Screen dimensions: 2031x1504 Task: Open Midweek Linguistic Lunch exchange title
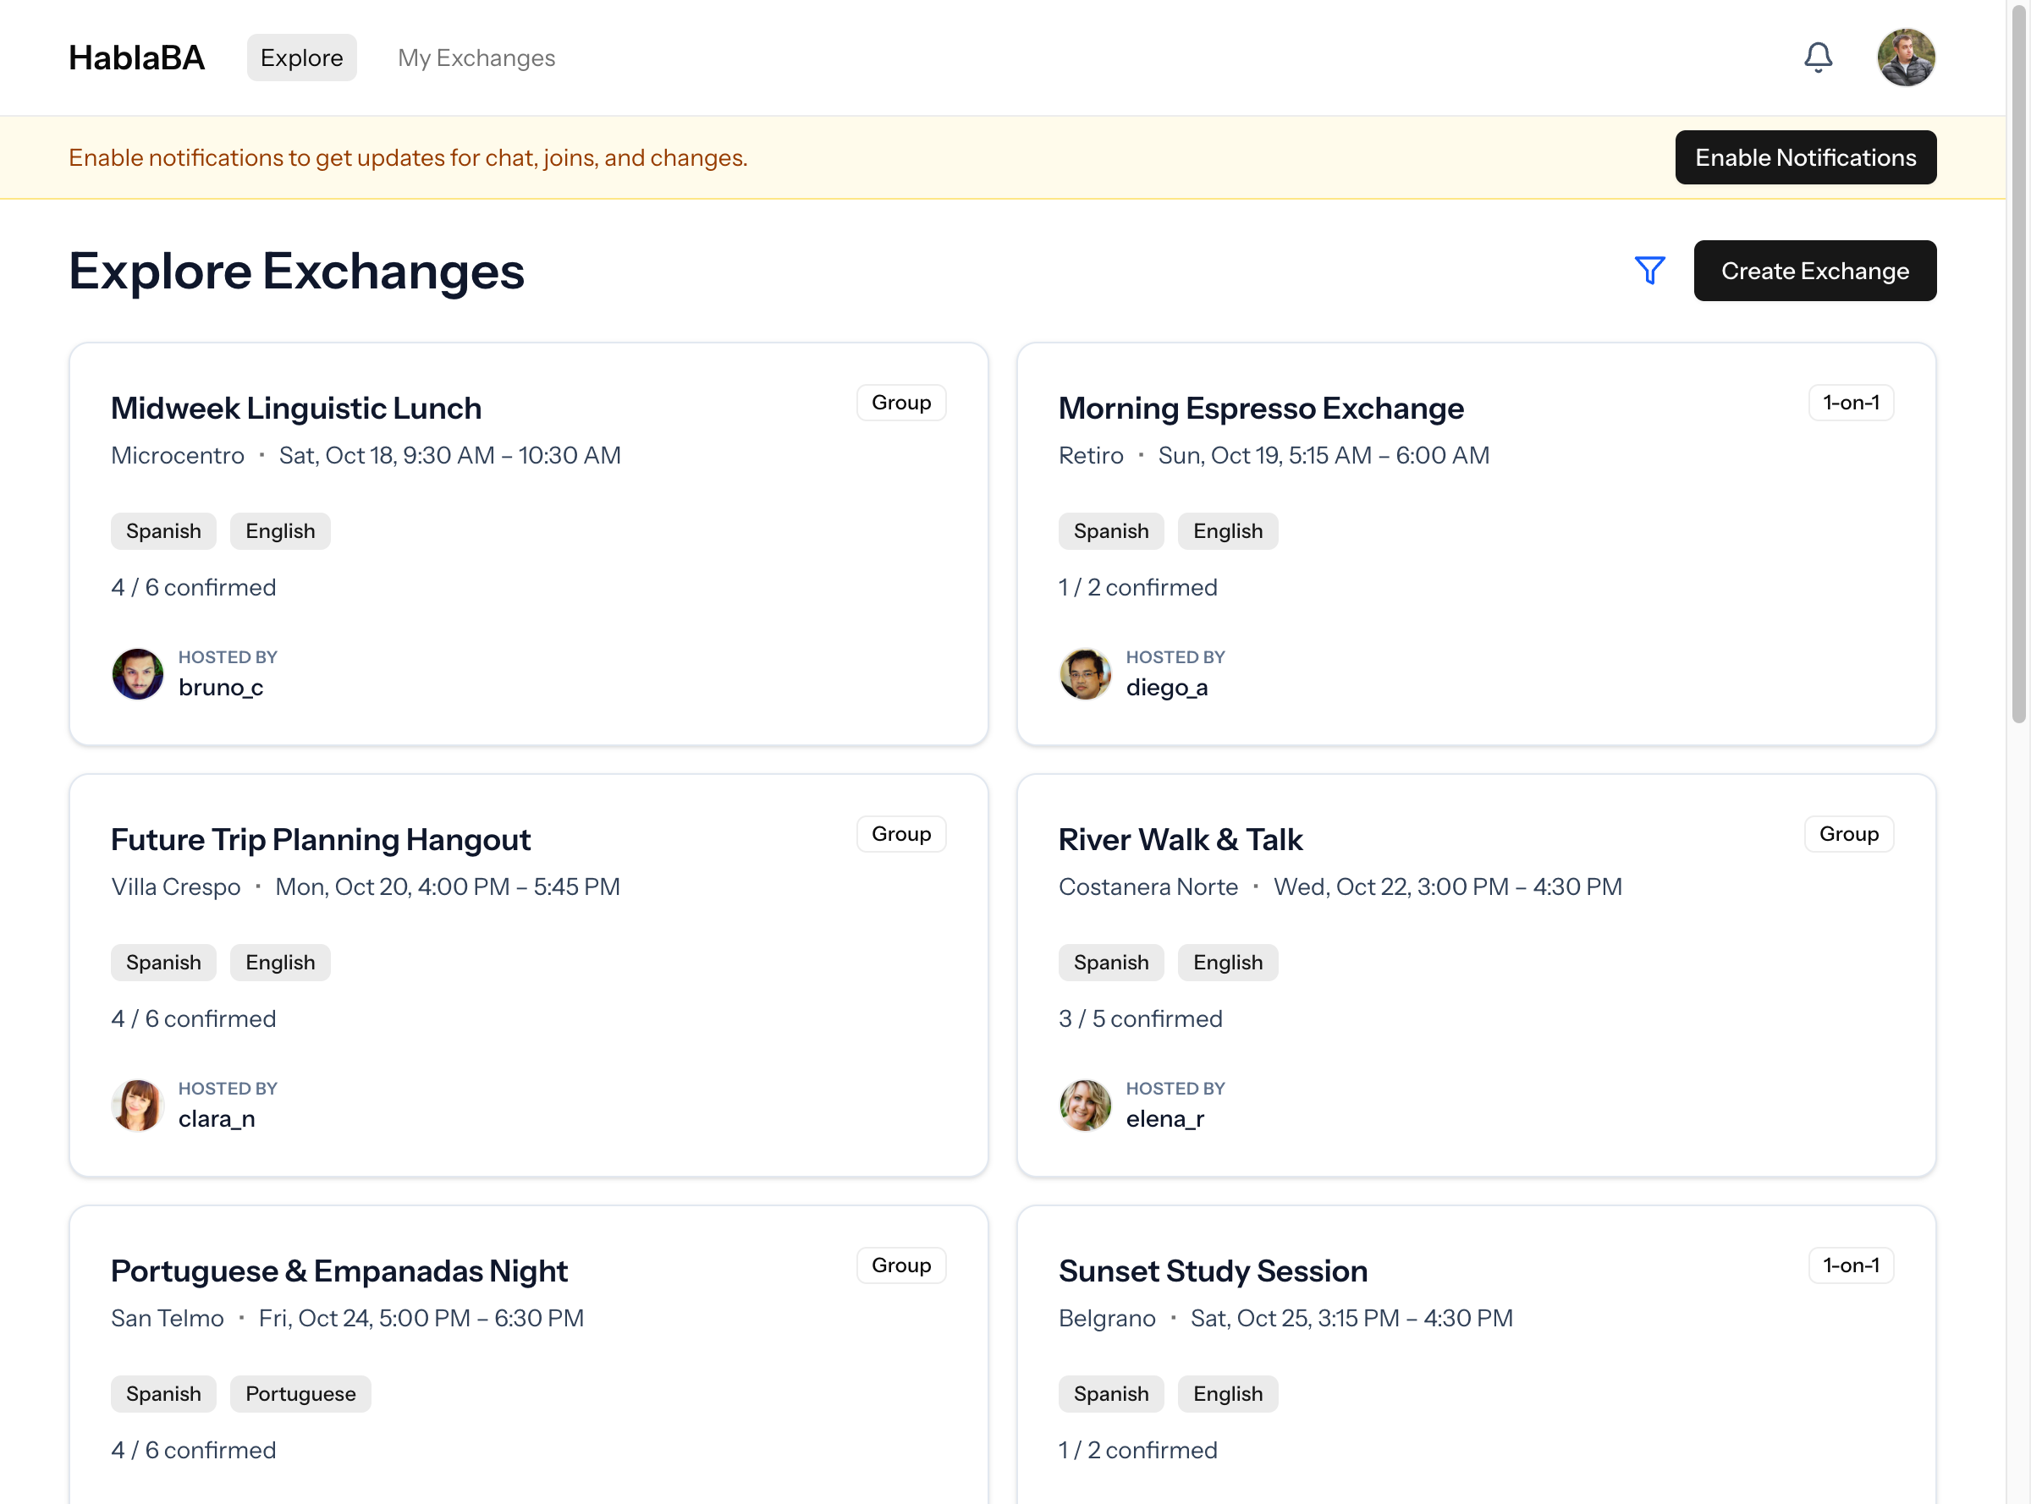click(x=296, y=408)
